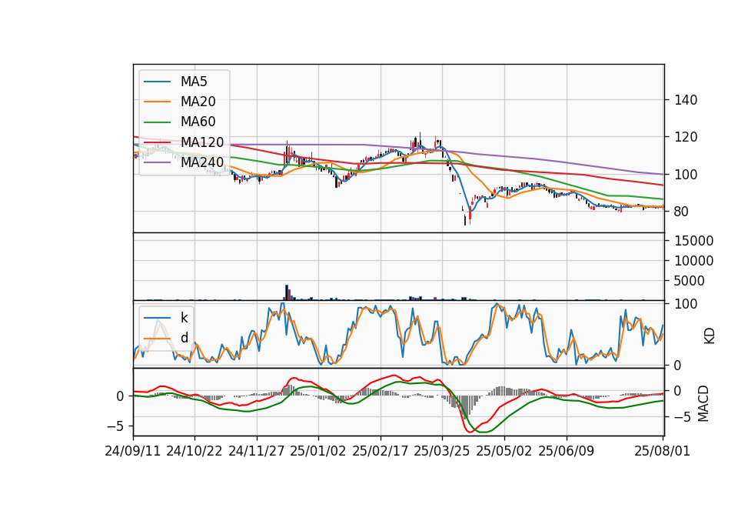Image resolution: width=738 pixels, height=531 pixels.
Task: Click the 24/11/27 date tick label
Action: coord(257,451)
